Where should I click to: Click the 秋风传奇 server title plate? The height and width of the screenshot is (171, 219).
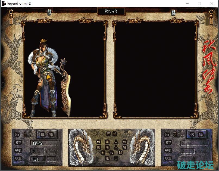(x=111, y=12)
